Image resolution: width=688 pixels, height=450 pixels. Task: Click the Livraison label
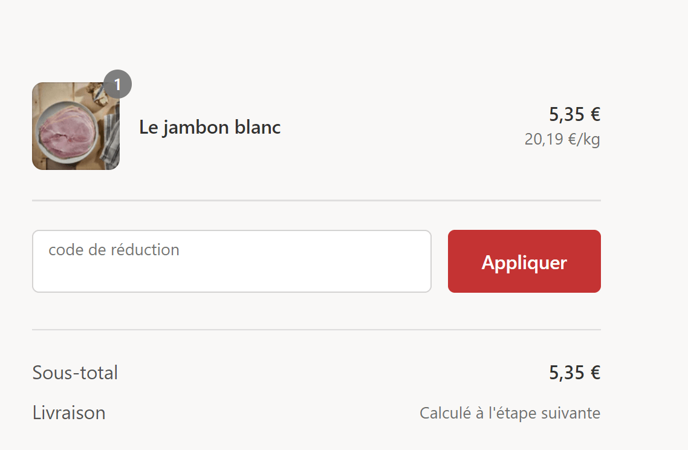69,413
